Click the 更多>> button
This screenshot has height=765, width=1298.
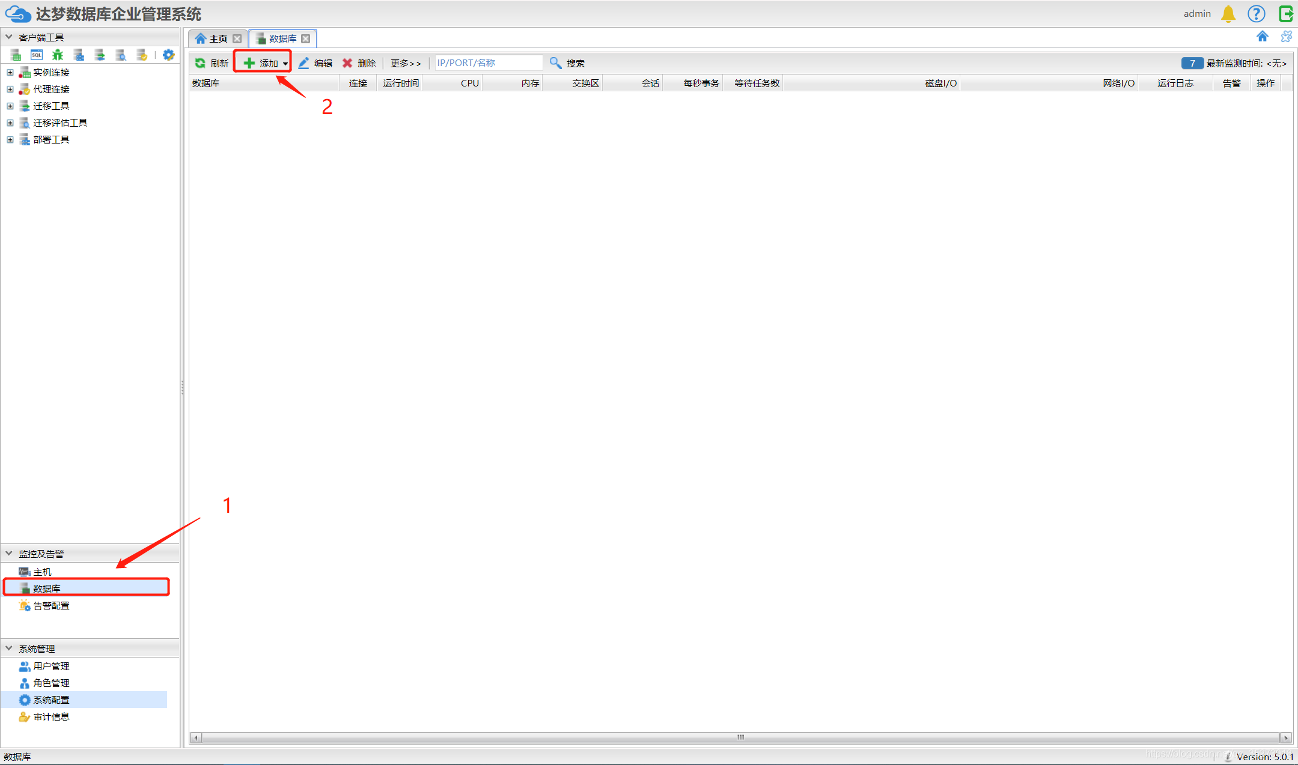point(406,63)
